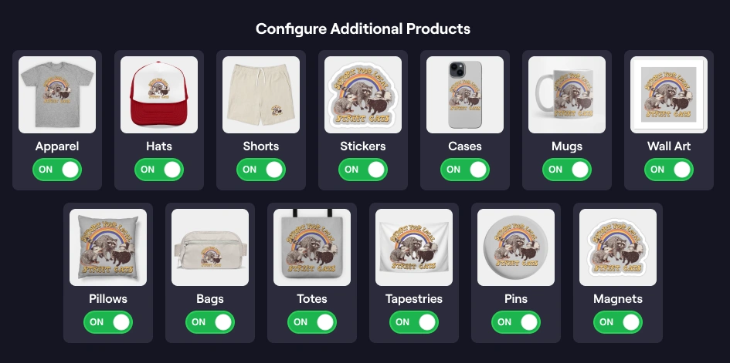Disable Pillows product toggle
Screen dimensions: 730x363
[x=108, y=322]
